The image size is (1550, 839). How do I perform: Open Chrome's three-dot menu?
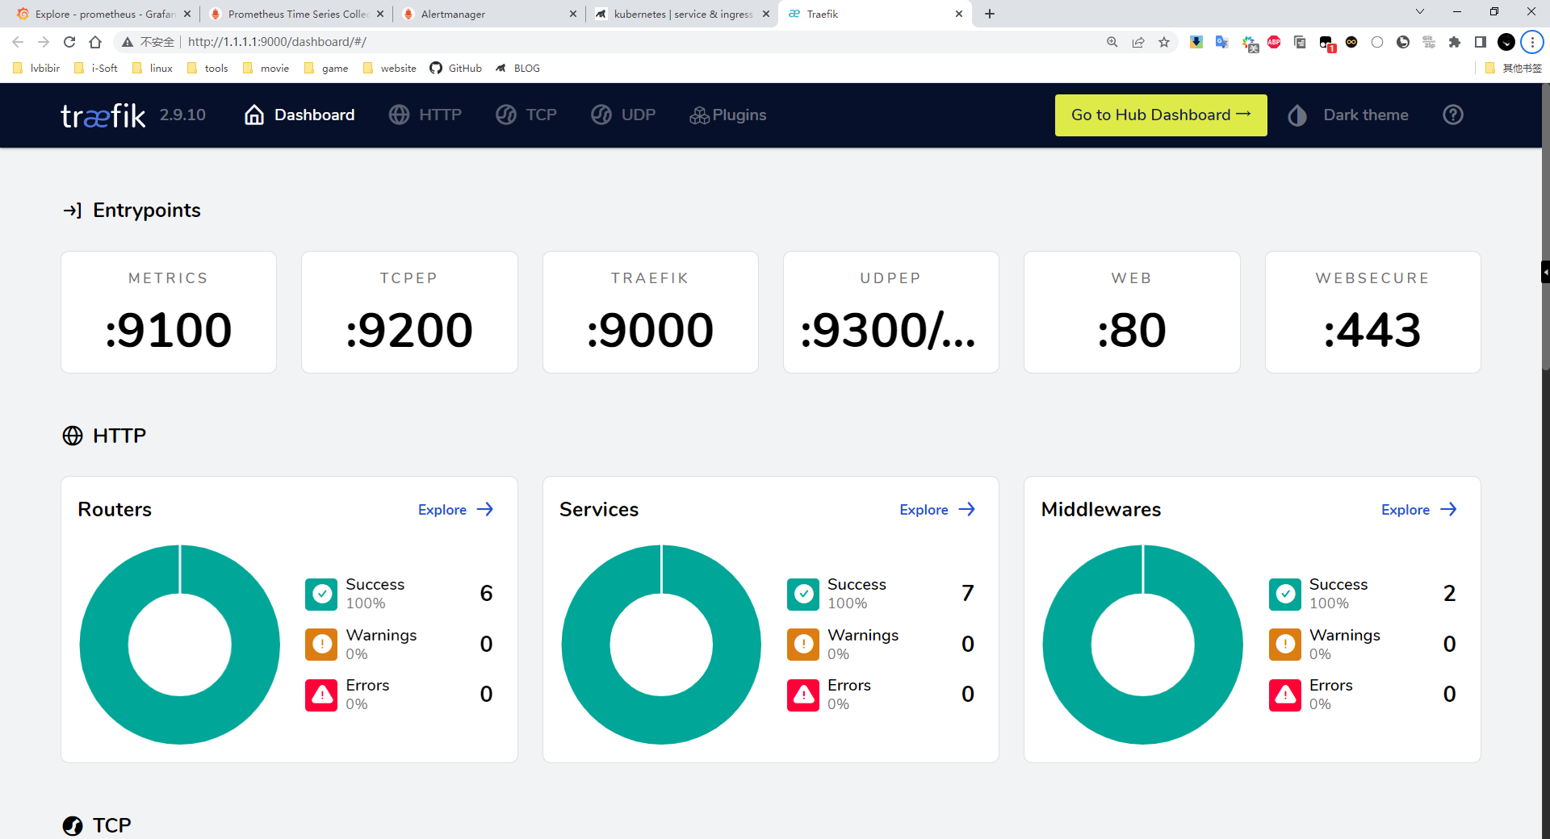click(1531, 42)
